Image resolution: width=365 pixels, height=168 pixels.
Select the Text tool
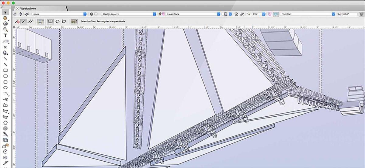click(5, 36)
